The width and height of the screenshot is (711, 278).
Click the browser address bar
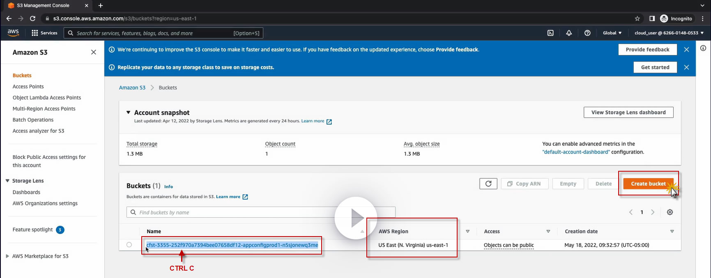(337, 18)
